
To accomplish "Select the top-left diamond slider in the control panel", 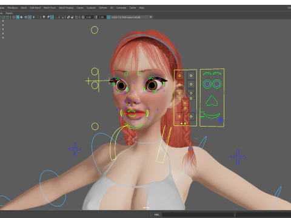I will click(x=179, y=76).
